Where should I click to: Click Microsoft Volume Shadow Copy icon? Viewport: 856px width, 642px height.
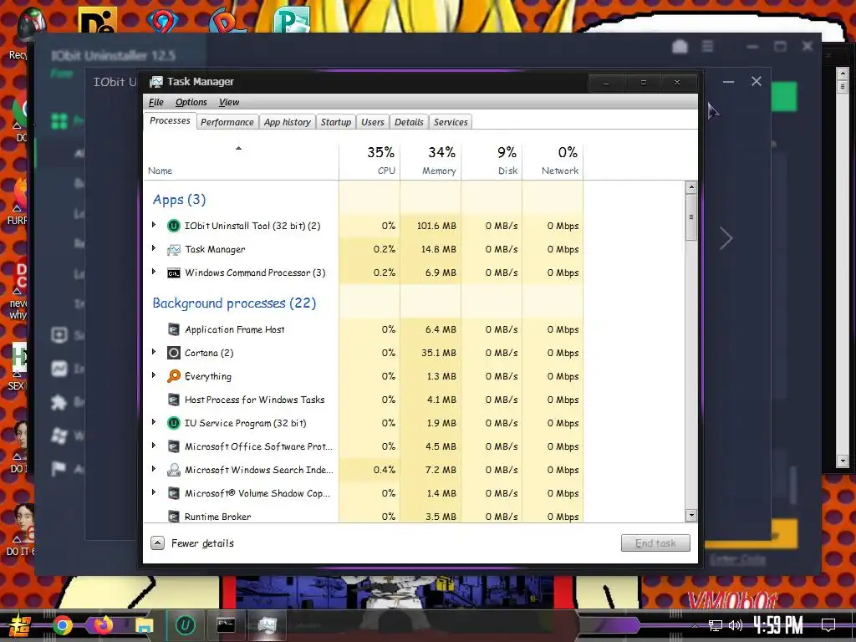[x=174, y=493]
